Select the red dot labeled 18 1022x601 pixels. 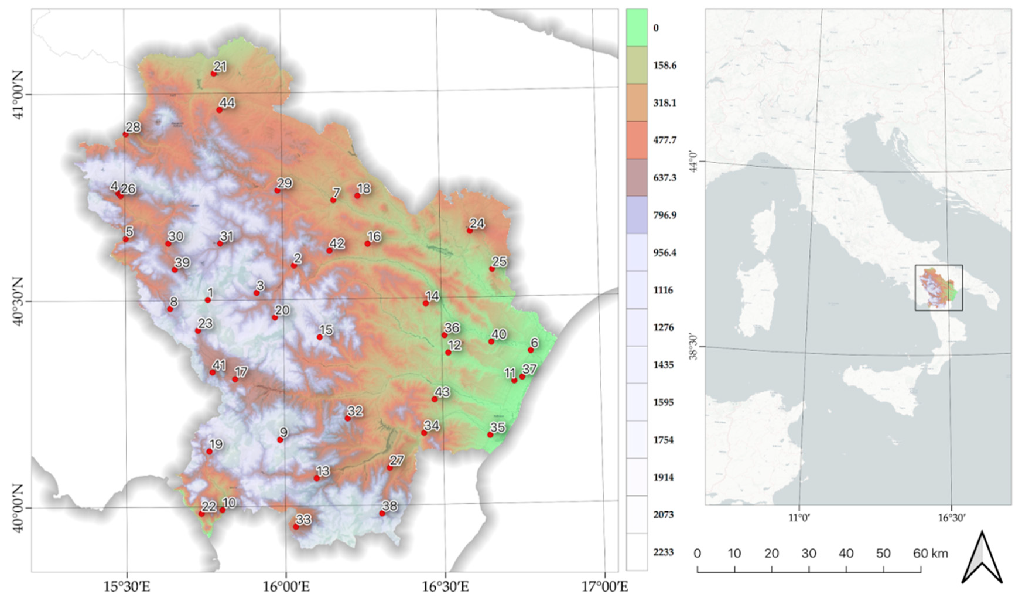click(x=357, y=196)
